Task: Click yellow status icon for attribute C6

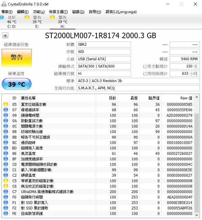Action: point(6,186)
